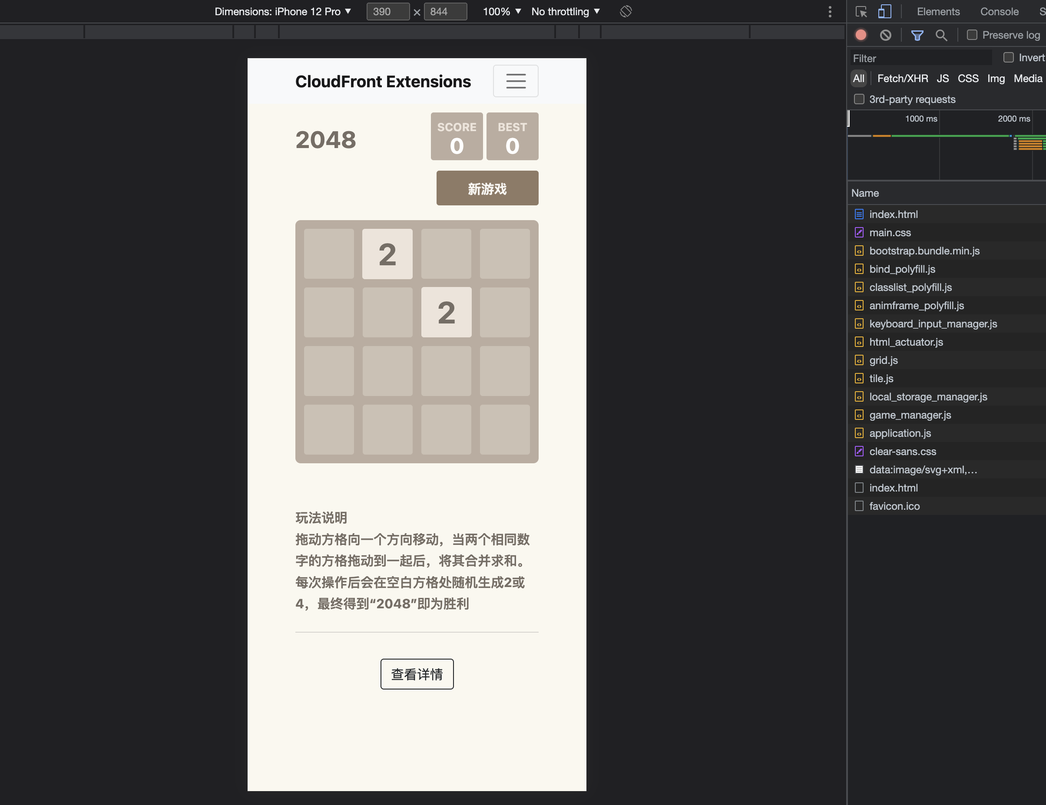Image resolution: width=1046 pixels, height=805 pixels.
Task: Select the image icon beside data:image/svg+xml
Action: click(x=859, y=469)
